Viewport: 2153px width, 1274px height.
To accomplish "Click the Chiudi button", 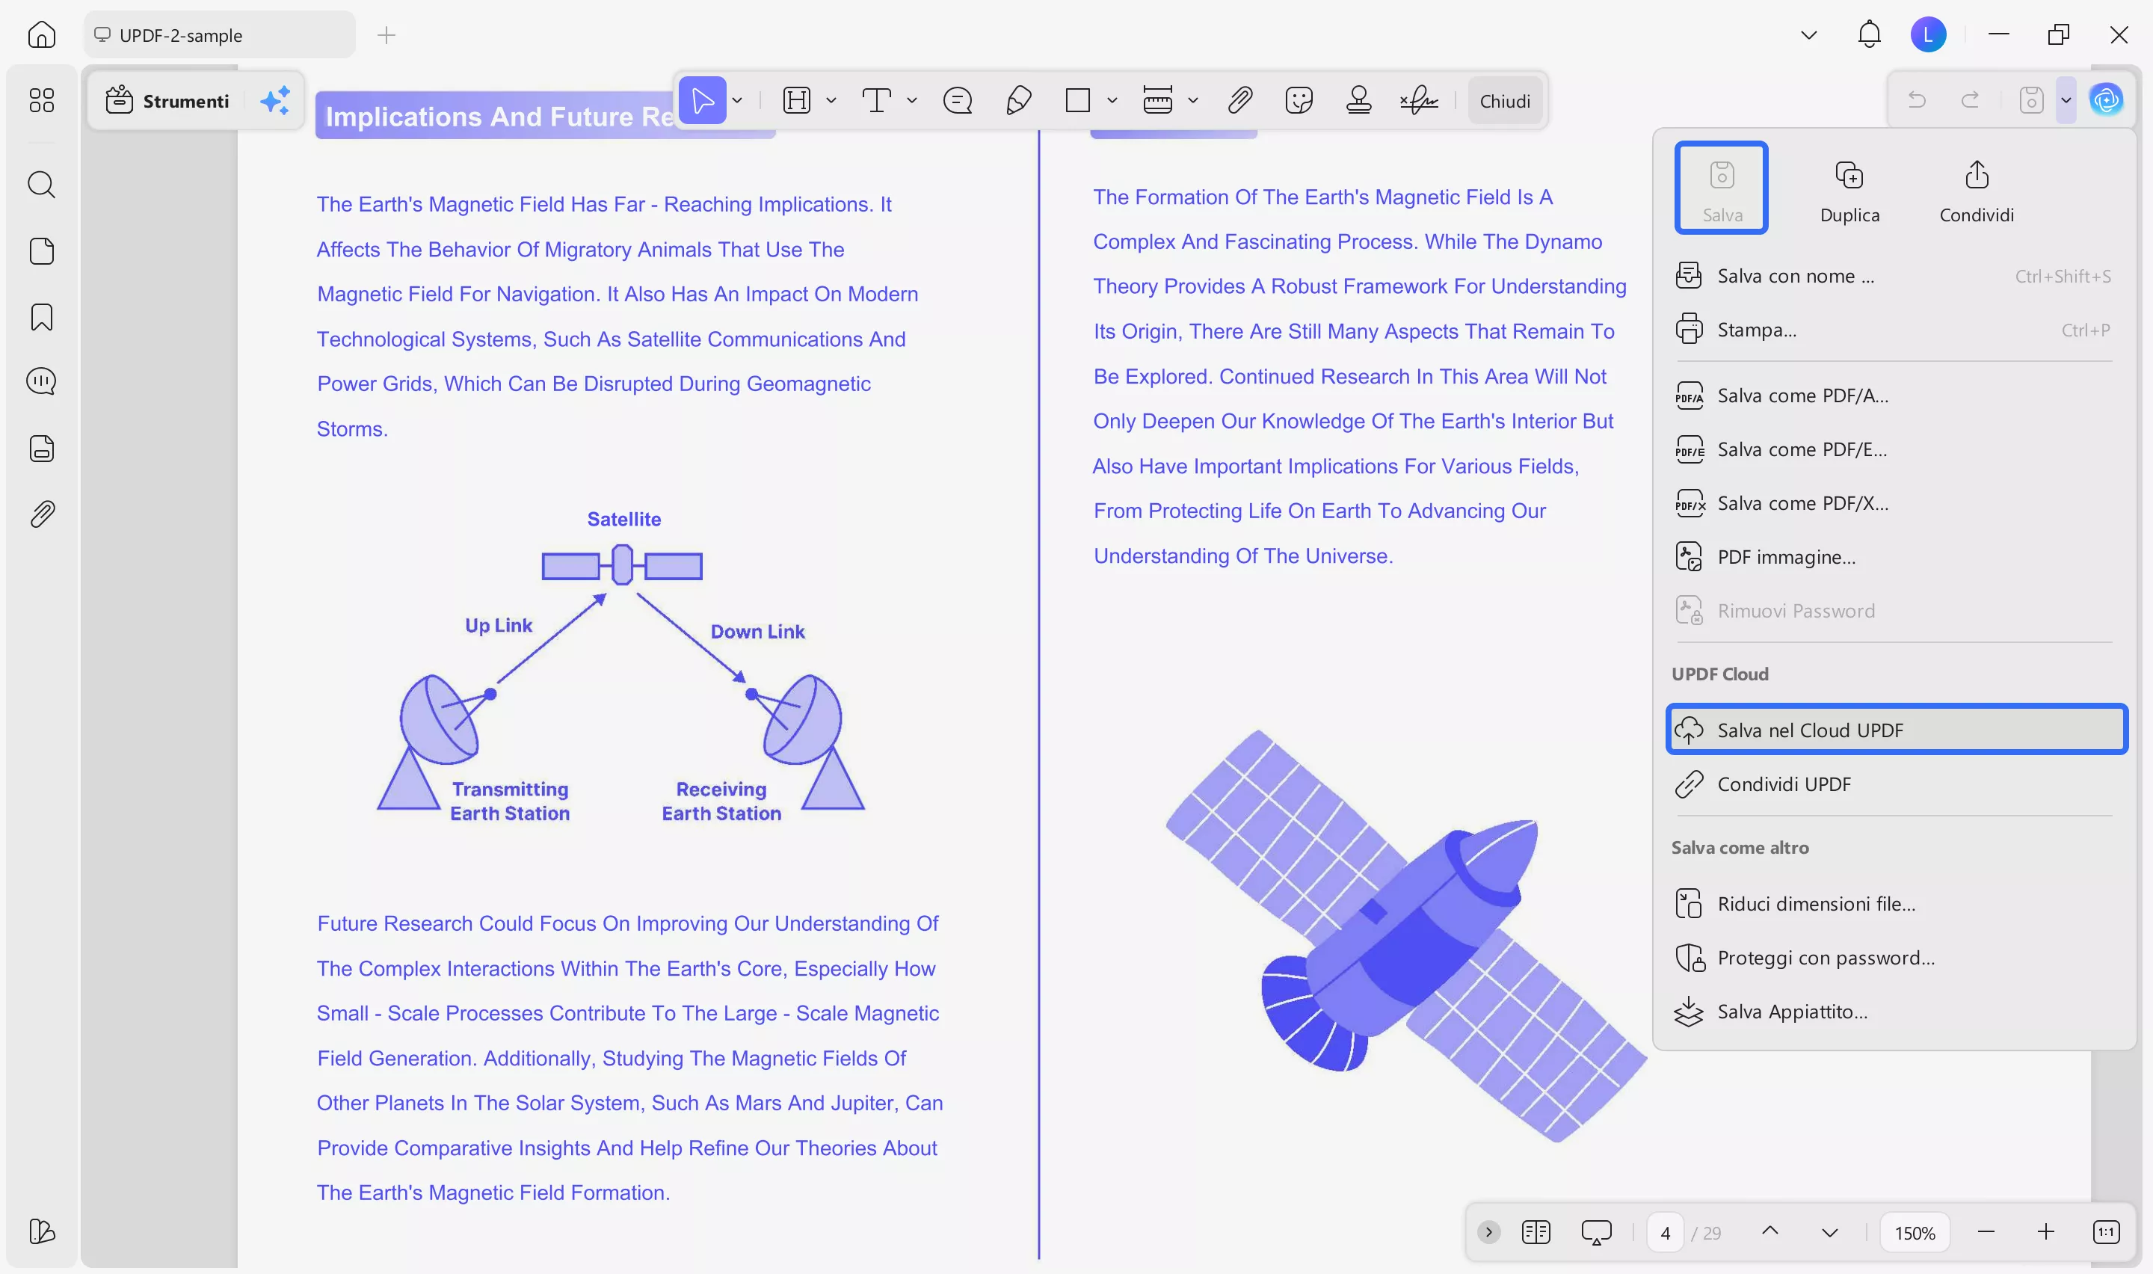I will [x=1504, y=100].
